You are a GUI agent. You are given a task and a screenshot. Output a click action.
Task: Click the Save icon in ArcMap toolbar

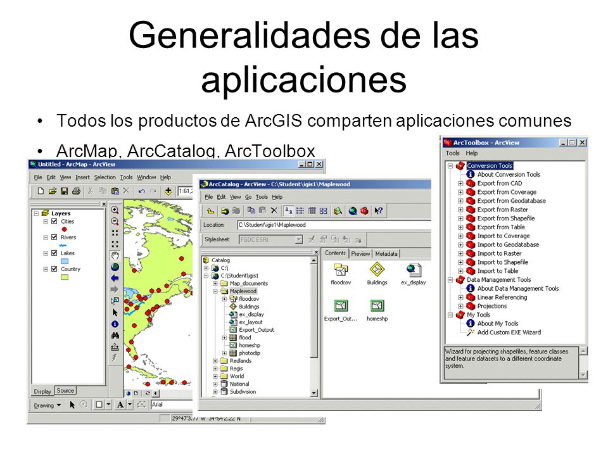(65, 191)
